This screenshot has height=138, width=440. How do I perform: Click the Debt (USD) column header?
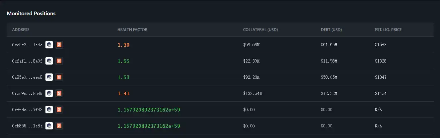pyautogui.click(x=331, y=30)
